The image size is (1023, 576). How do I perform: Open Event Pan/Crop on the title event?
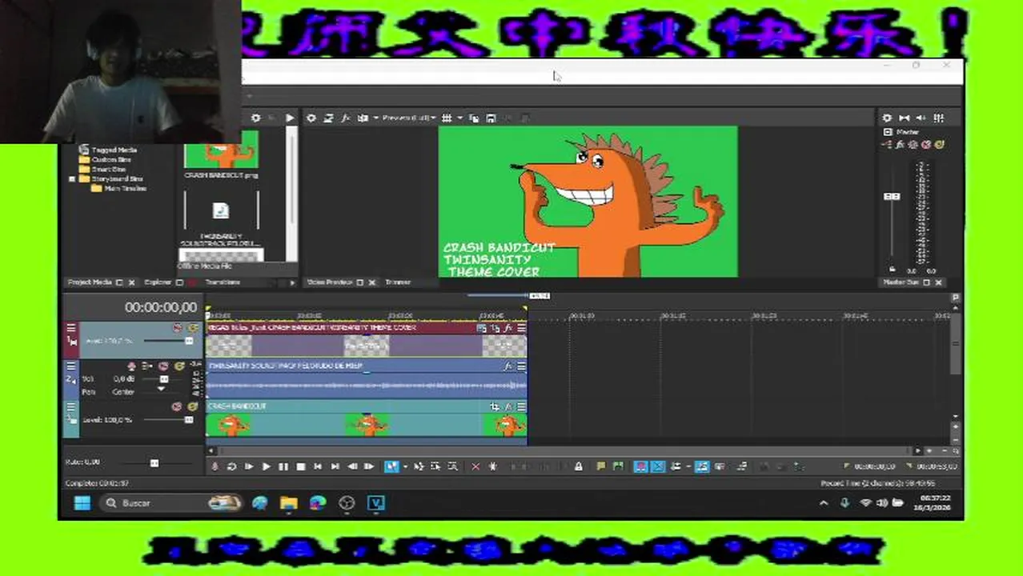click(x=495, y=328)
